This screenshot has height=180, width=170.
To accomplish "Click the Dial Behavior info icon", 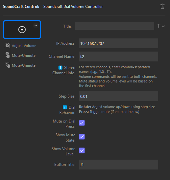I will coord(65,107).
